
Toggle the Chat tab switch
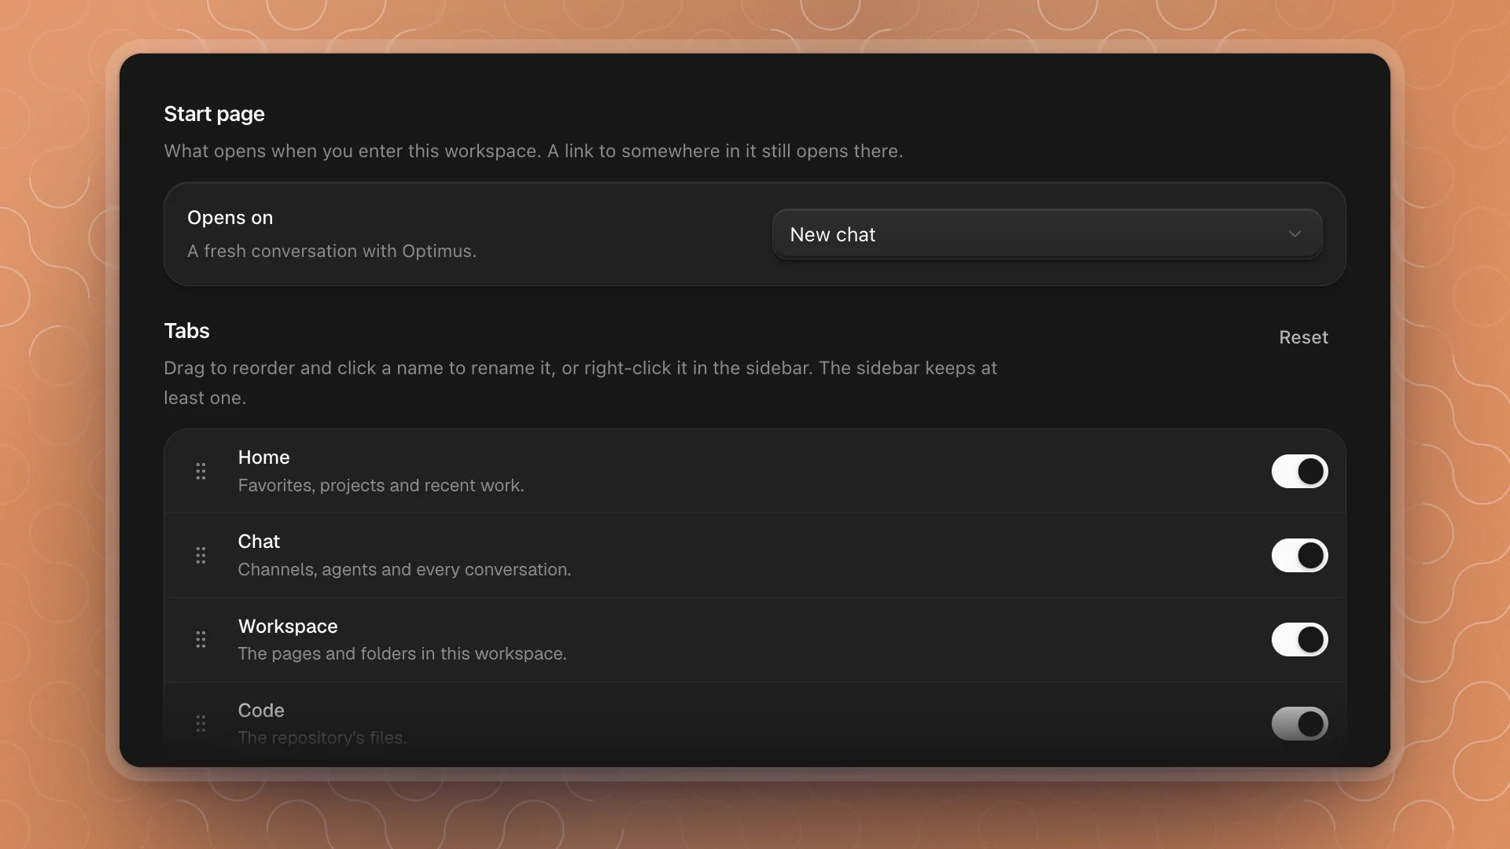pos(1299,555)
